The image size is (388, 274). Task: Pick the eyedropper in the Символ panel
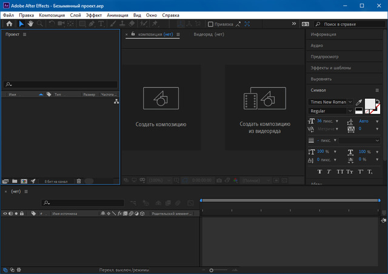click(358, 102)
